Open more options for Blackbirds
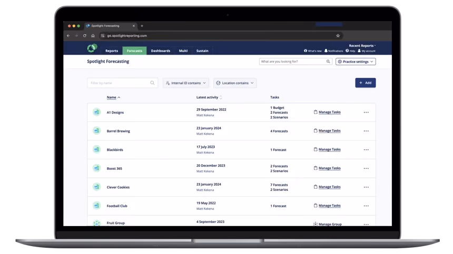 pyautogui.click(x=366, y=150)
